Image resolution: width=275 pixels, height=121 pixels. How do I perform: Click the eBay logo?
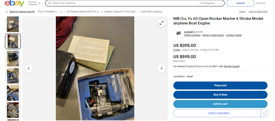tap(15, 3)
